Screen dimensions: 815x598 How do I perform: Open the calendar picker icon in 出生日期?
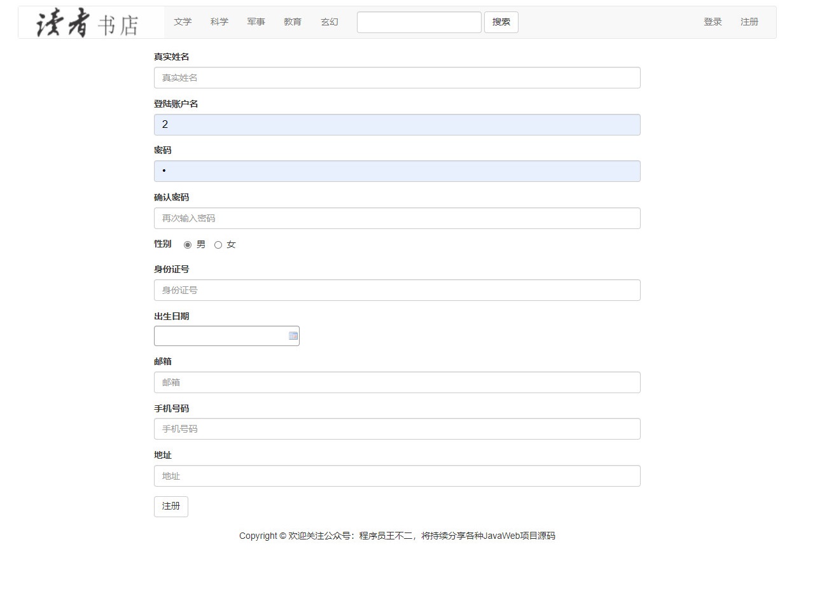pos(293,336)
